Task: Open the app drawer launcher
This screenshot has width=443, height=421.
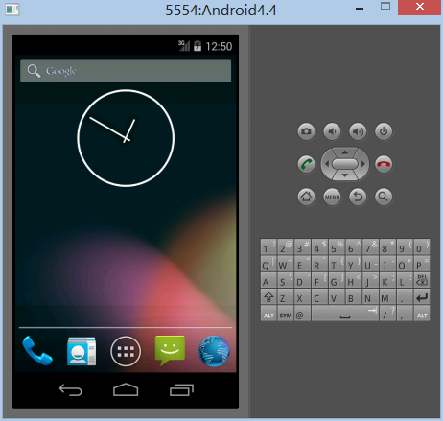Action: pyautogui.click(x=126, y=351)
